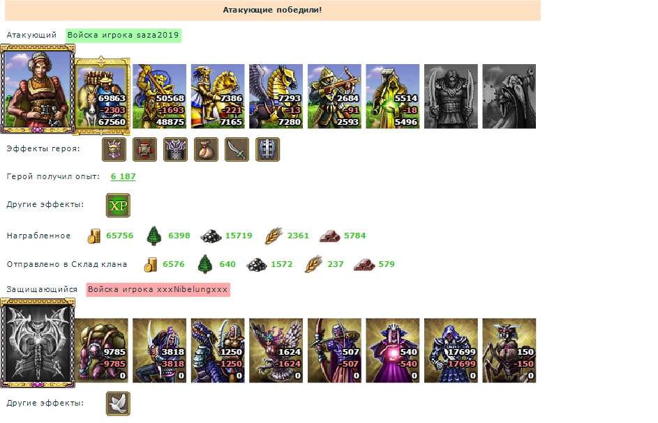This screenshot has height=423, width=658.
Task: Select the greyed-out dual-blade warrior unit
Action: (x=451, y=96)
